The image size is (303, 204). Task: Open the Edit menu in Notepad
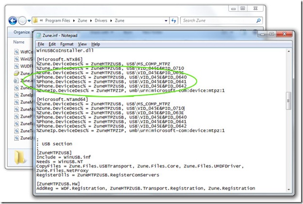pos(52,44)
